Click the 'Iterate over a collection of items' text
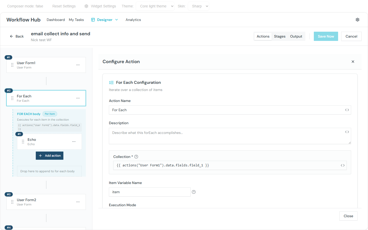The image size is (368, 230). coord(136,90)
